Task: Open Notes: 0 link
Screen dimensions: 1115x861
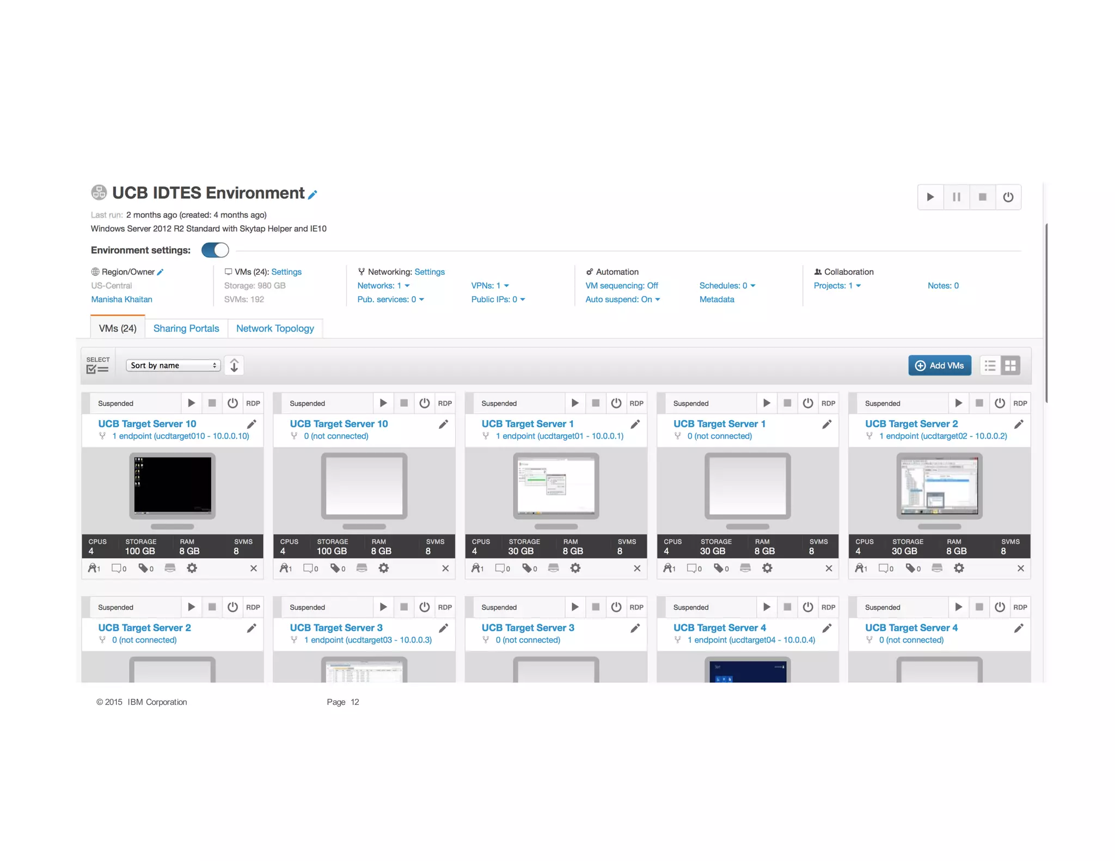Action: (x=943, y=286)
